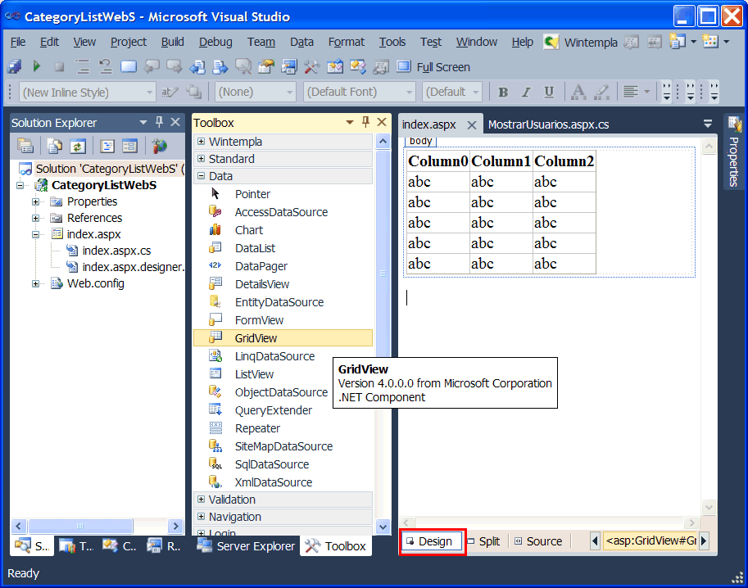Open the Tools menu
748x588 pixels.
pos(392,42)
